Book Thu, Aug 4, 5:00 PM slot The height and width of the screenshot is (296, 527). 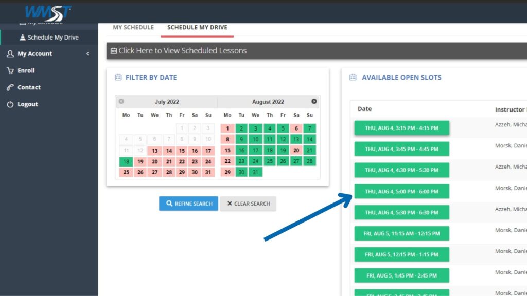click(401, 192)
